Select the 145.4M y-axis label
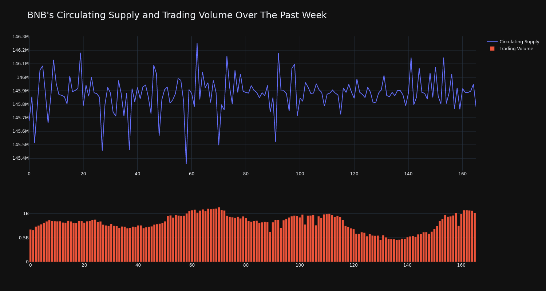Viewport: 546px width, 291px height. 20,158
